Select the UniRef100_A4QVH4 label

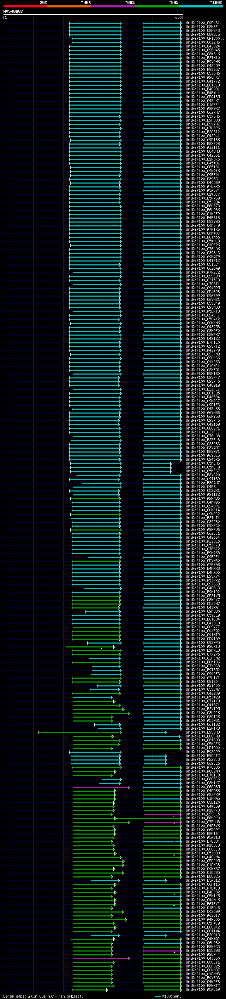click(x=203, y=857)
